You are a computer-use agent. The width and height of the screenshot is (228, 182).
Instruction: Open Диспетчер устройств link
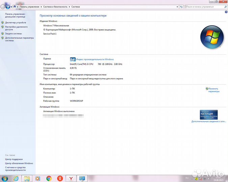click(16, 23)
